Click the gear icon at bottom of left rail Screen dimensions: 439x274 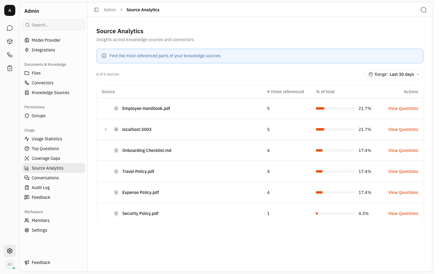[10, 251]
